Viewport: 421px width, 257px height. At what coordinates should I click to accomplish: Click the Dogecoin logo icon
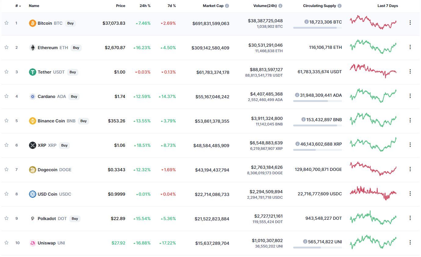click(x=32, y=170)
